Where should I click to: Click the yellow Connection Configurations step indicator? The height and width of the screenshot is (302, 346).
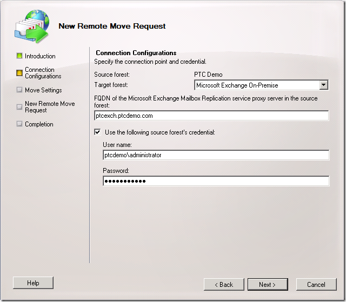(19, 73)
